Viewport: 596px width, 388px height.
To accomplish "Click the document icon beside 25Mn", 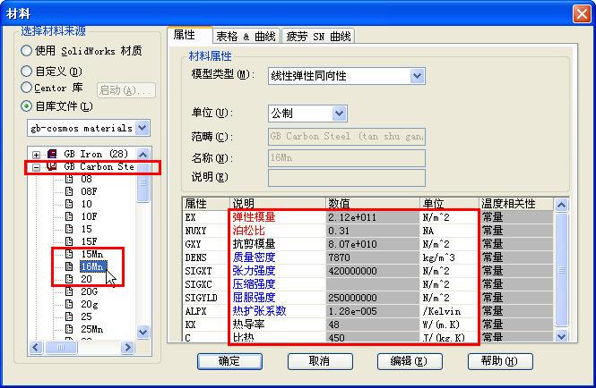I will tap(69, 329).
